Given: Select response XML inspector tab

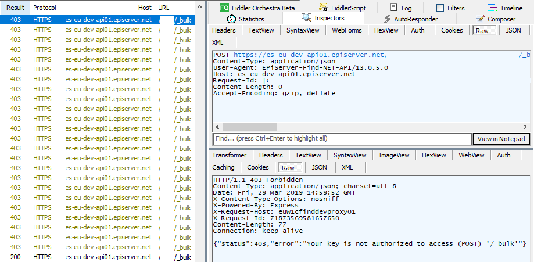Looking at the screenshot, I should pos(347,167).
